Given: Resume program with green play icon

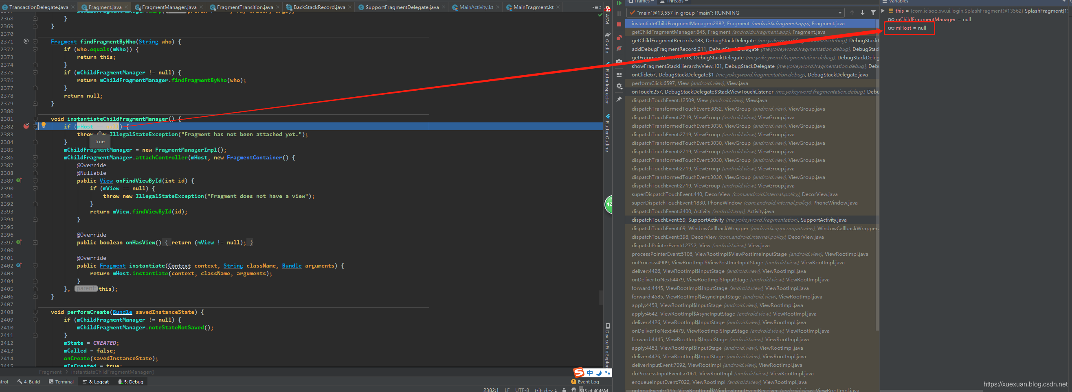Looking at the screenshot, I should pos(619,3).
